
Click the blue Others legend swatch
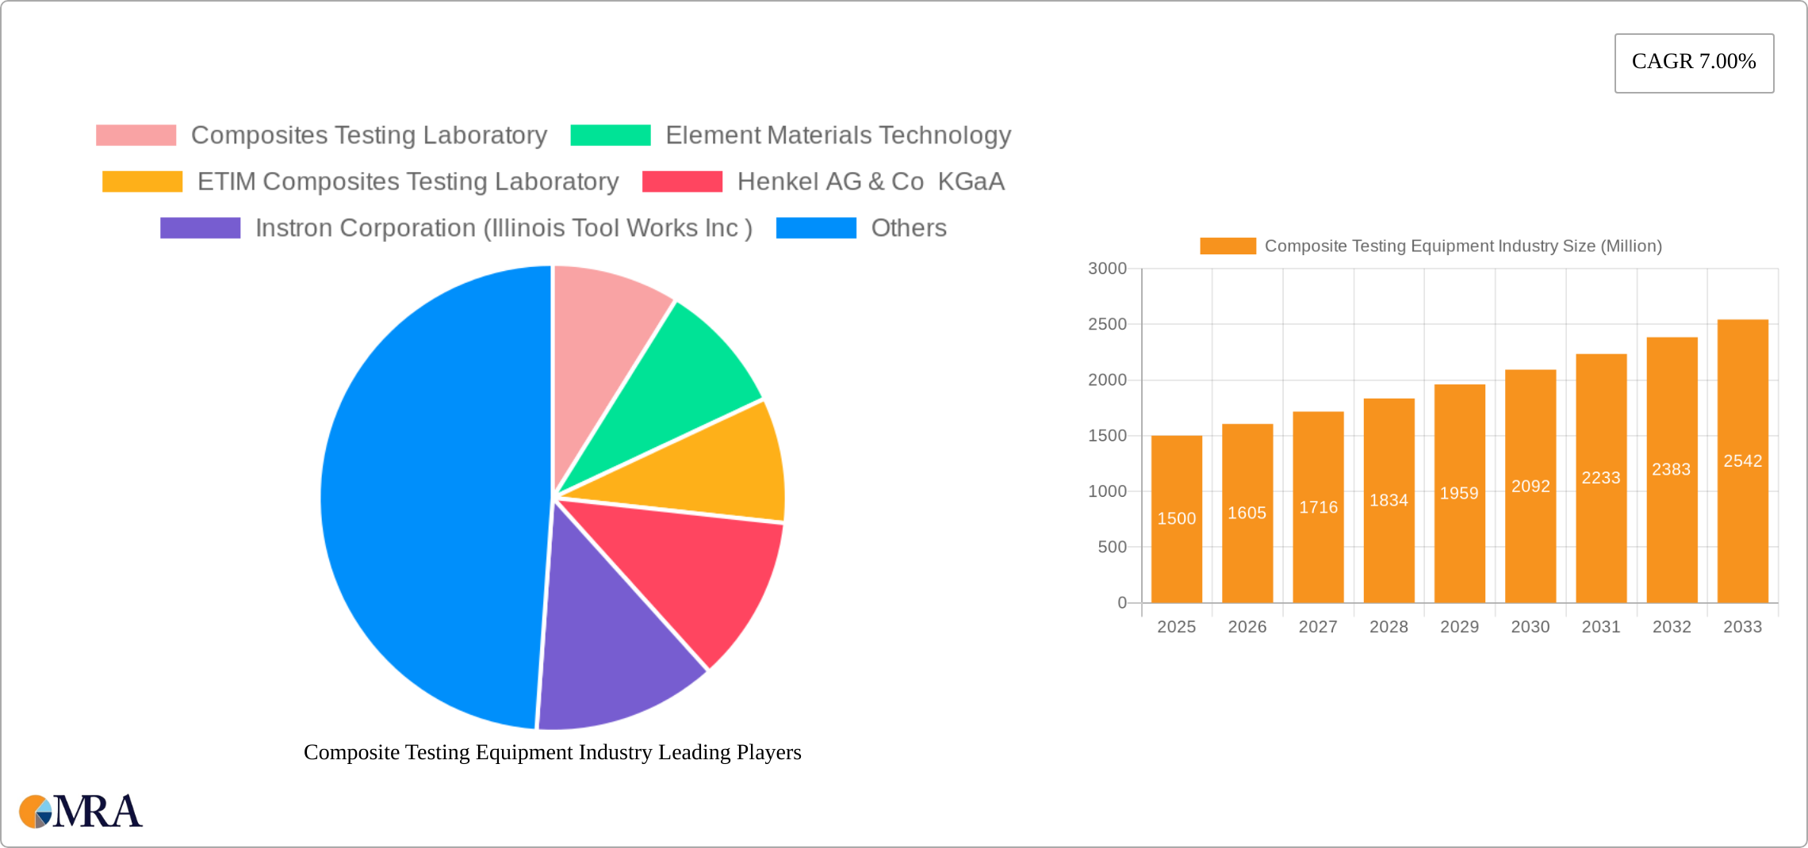815,228
